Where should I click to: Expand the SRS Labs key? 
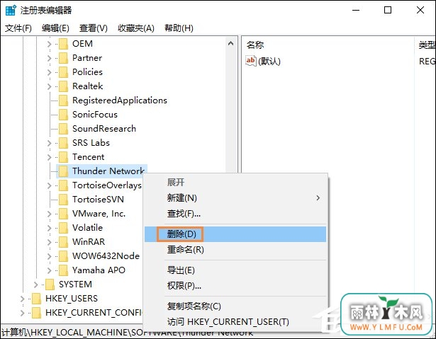coord(49,143)
